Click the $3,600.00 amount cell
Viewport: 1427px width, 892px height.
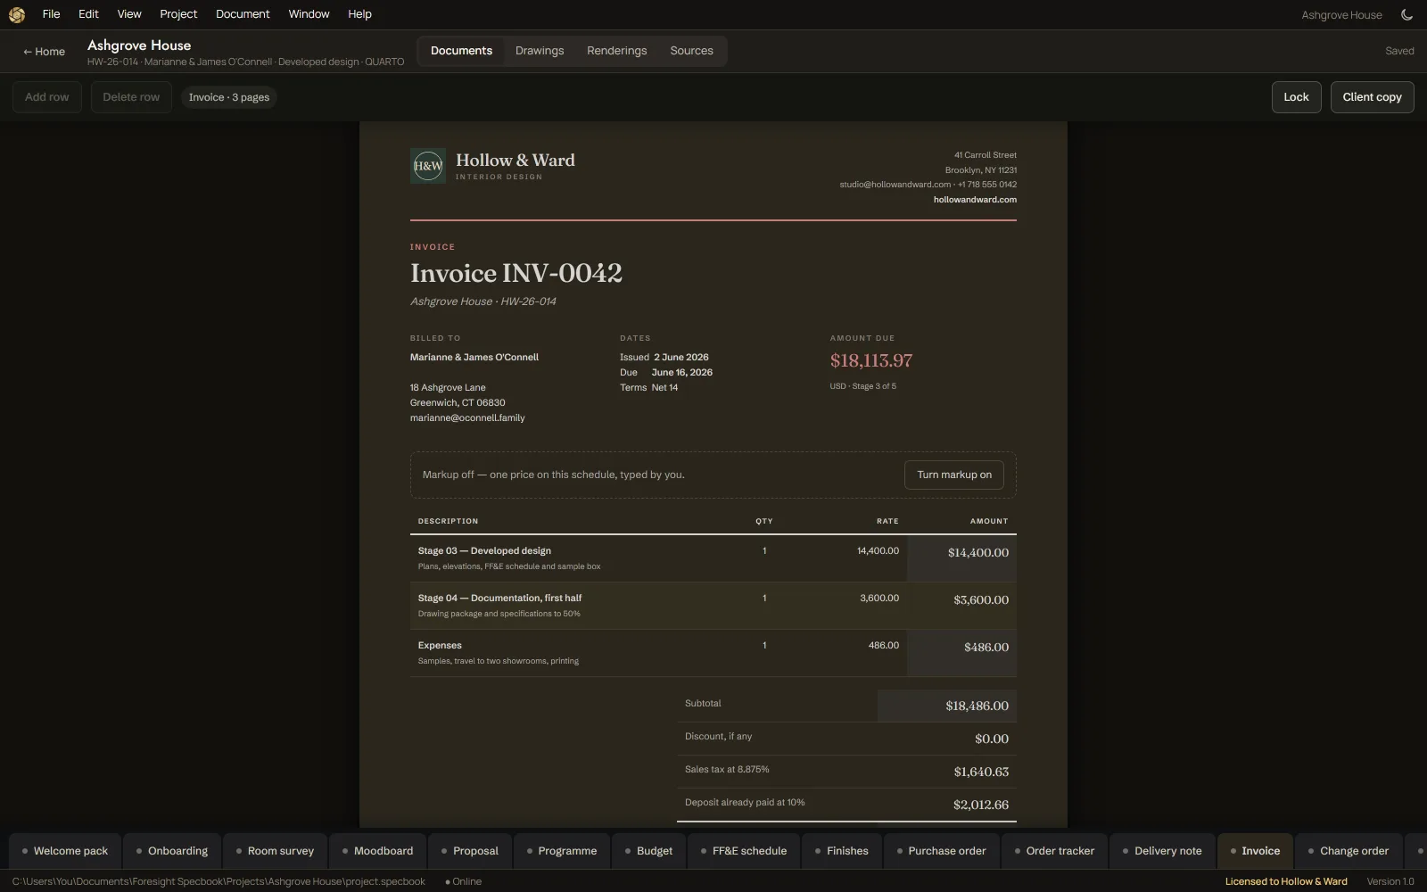(x=961, y=606)
